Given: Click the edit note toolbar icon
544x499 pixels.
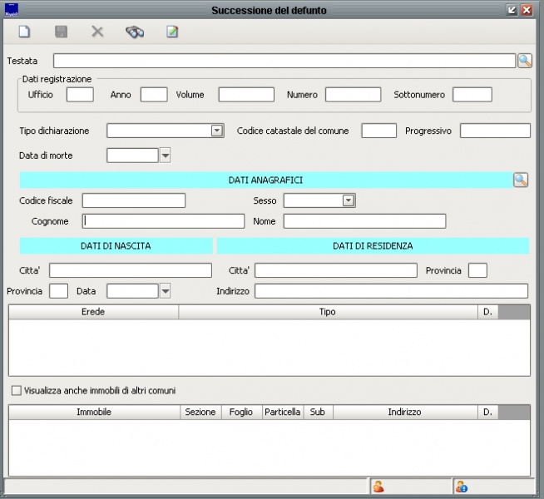Looking at the screenshot, I should click(172, 32).
